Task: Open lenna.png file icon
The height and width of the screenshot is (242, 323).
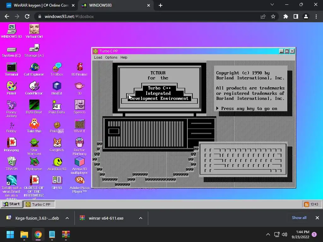Action: pos(11,145)
